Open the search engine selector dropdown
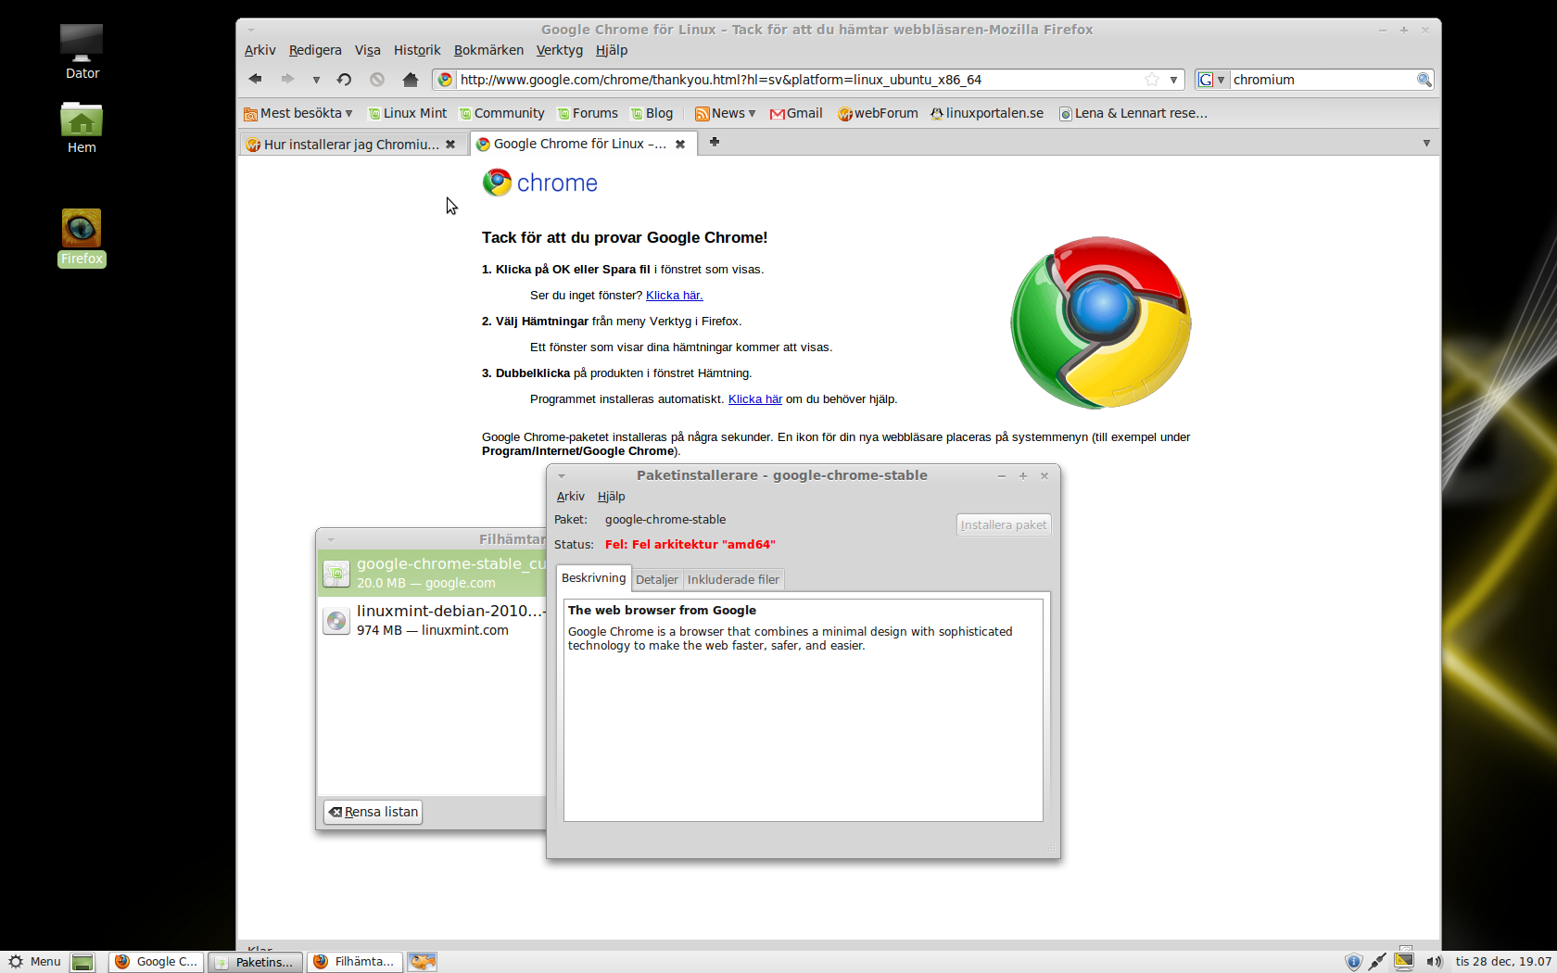 pos(1211,80)
